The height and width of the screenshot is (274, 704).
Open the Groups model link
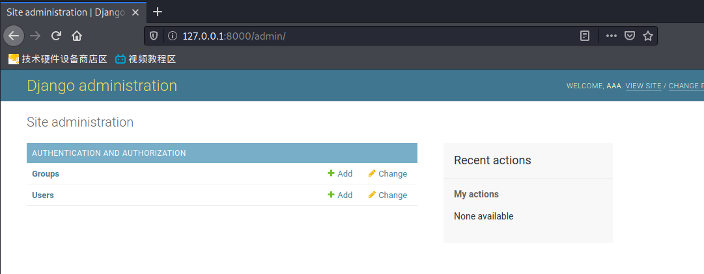coord(46,174)
